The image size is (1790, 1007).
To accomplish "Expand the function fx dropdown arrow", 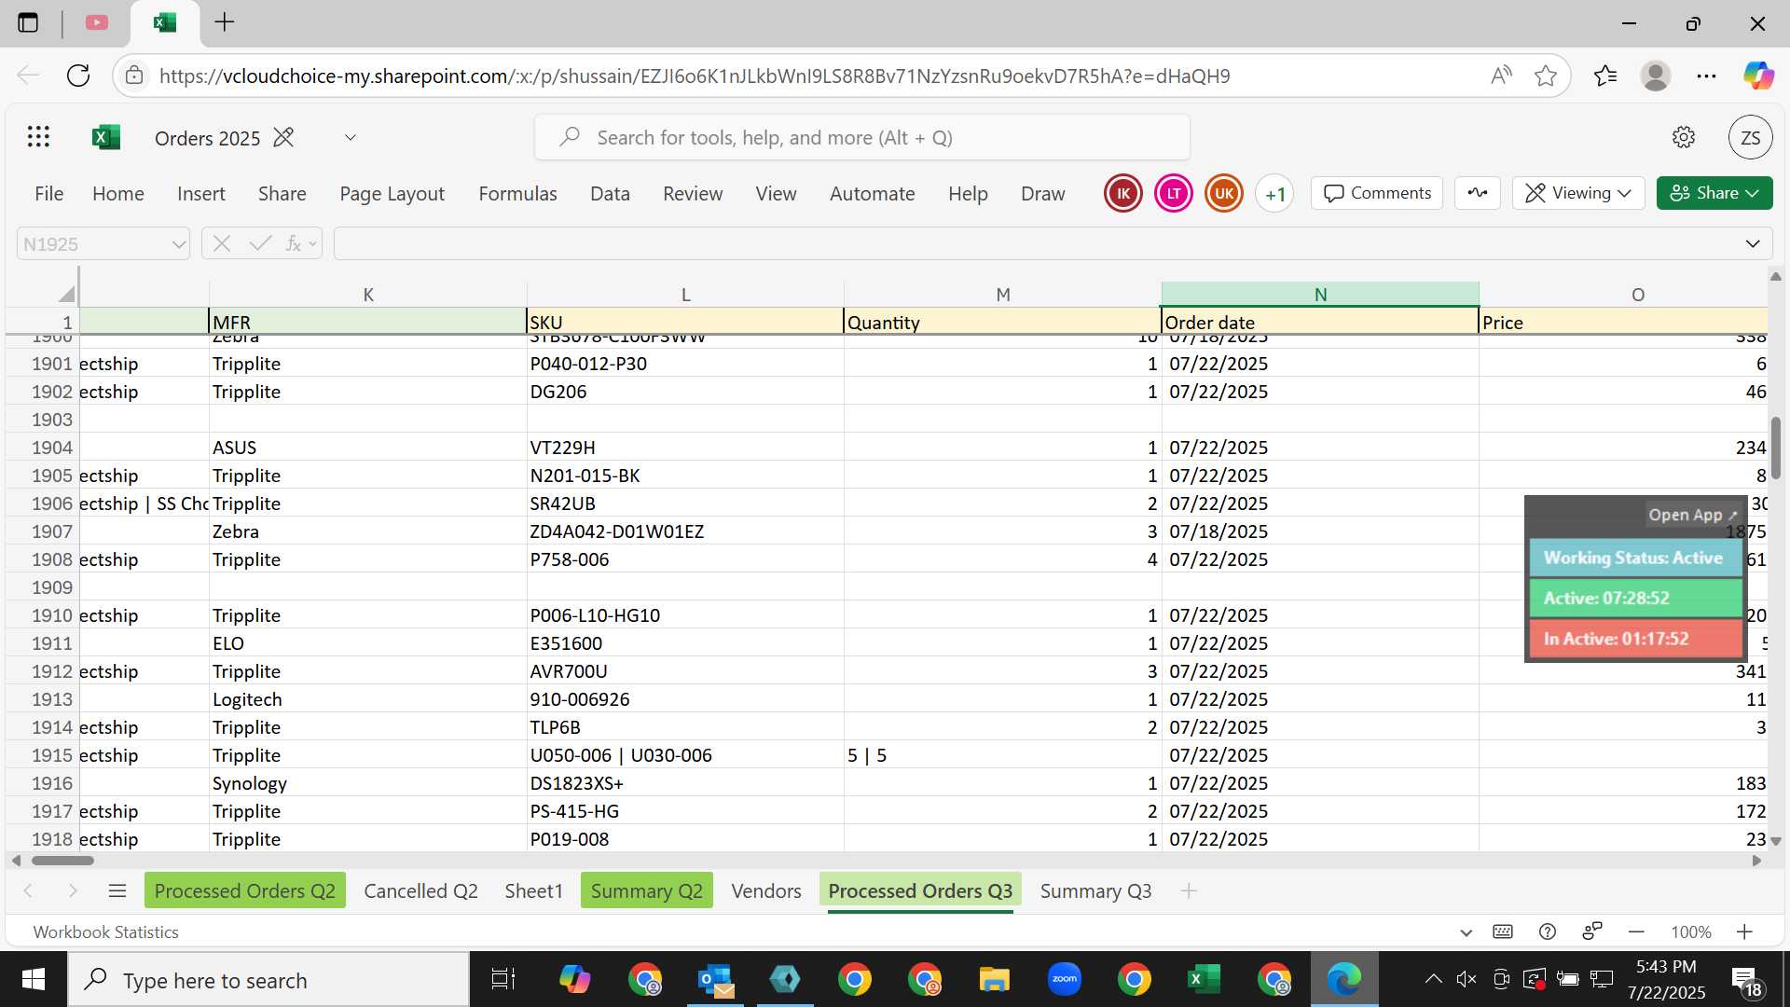I will click(x=312, y=244).
